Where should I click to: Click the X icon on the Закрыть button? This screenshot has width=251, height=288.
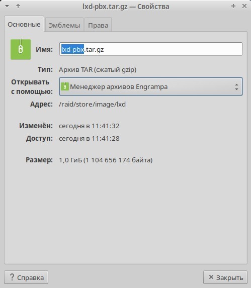tap(211, 277)
